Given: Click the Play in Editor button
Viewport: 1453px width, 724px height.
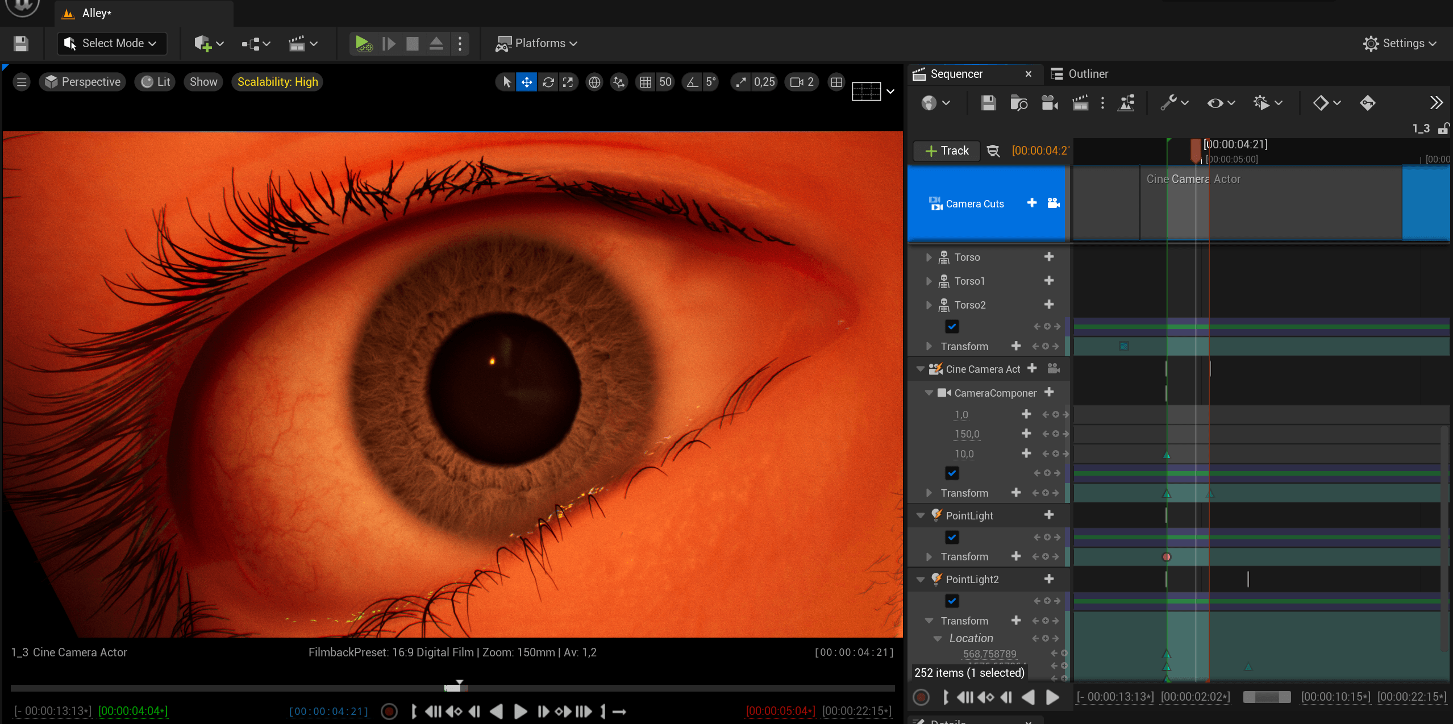Looking at the screenshot, I should (x=363, y=43).
